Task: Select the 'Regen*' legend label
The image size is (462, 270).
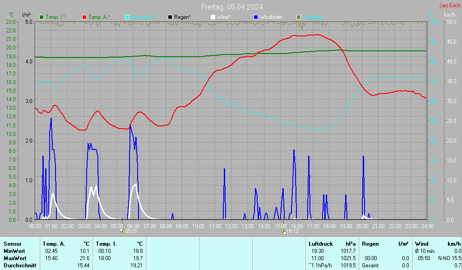Action: [x=182, y=18]
